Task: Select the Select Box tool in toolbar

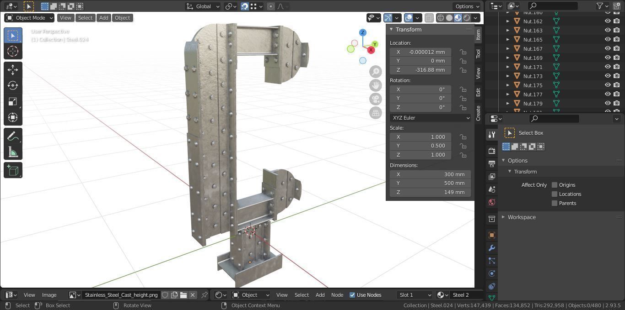Action: pos(13,35)
